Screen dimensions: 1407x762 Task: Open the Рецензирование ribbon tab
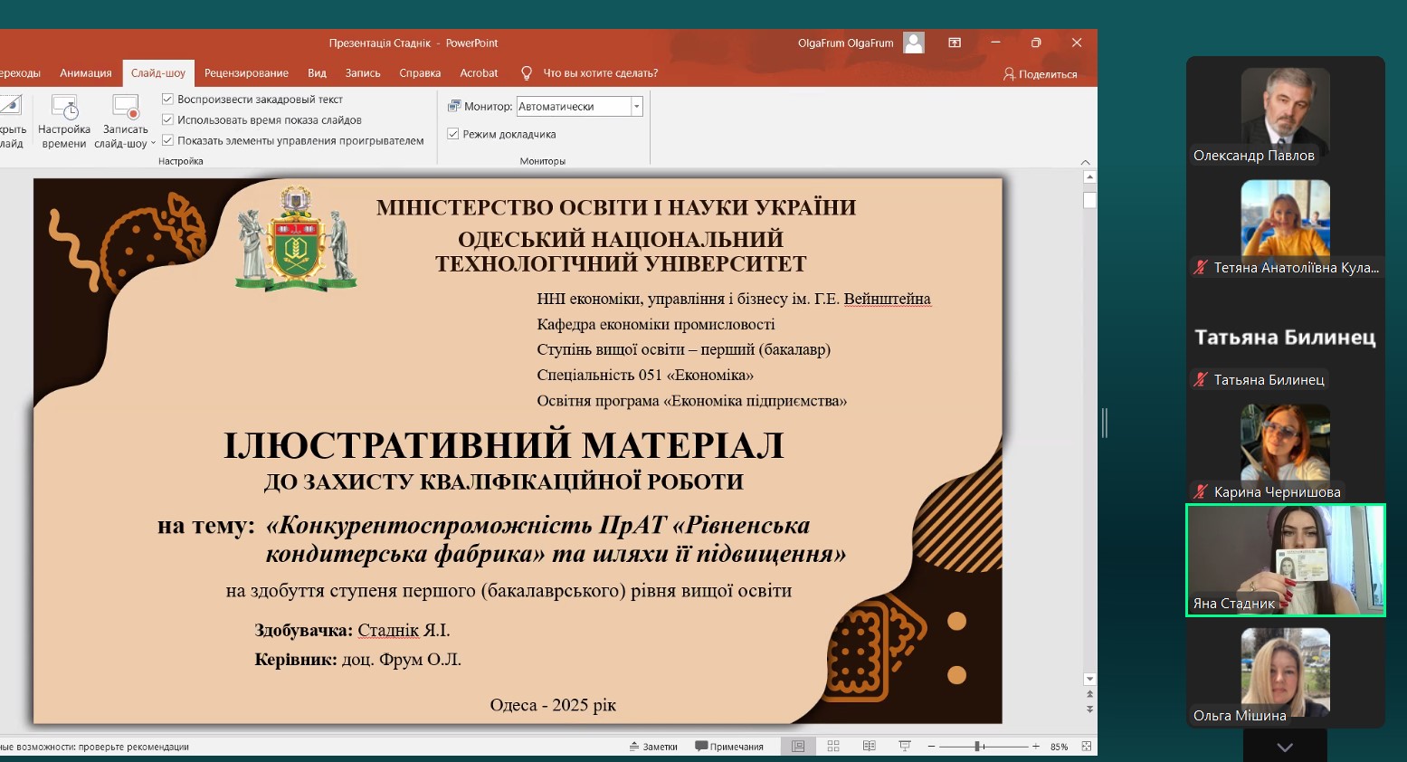point(246,73)
